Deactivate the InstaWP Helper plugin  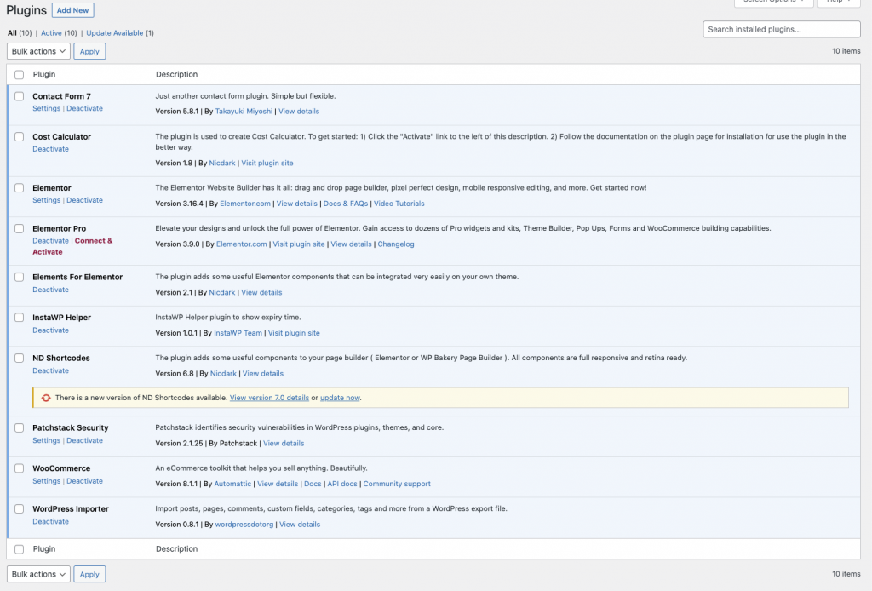pyautogui.click(x=51, y=330)
